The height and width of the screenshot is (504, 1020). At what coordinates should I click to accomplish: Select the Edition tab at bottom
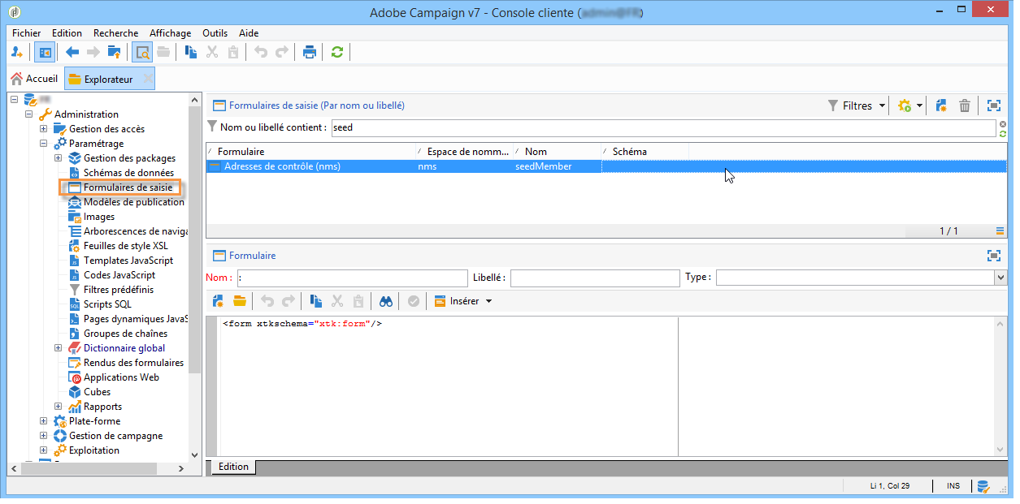tap(233, 467)
